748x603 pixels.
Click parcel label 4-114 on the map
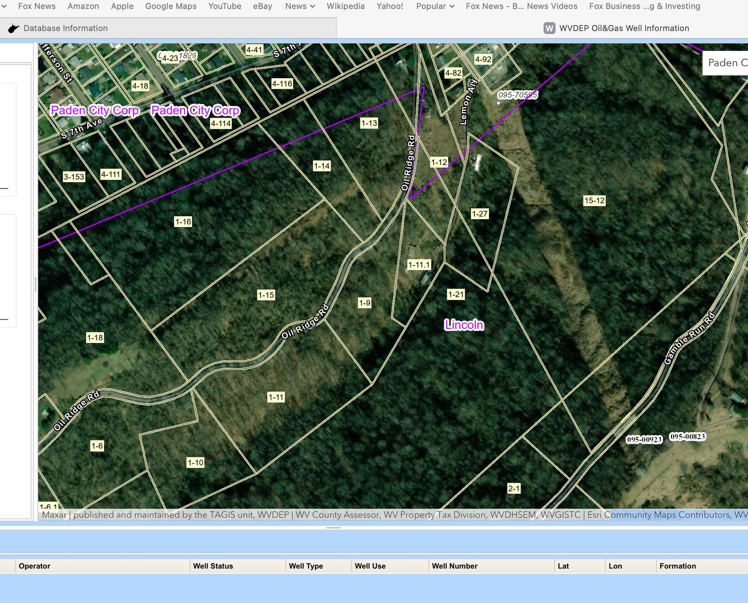(221, 123)
